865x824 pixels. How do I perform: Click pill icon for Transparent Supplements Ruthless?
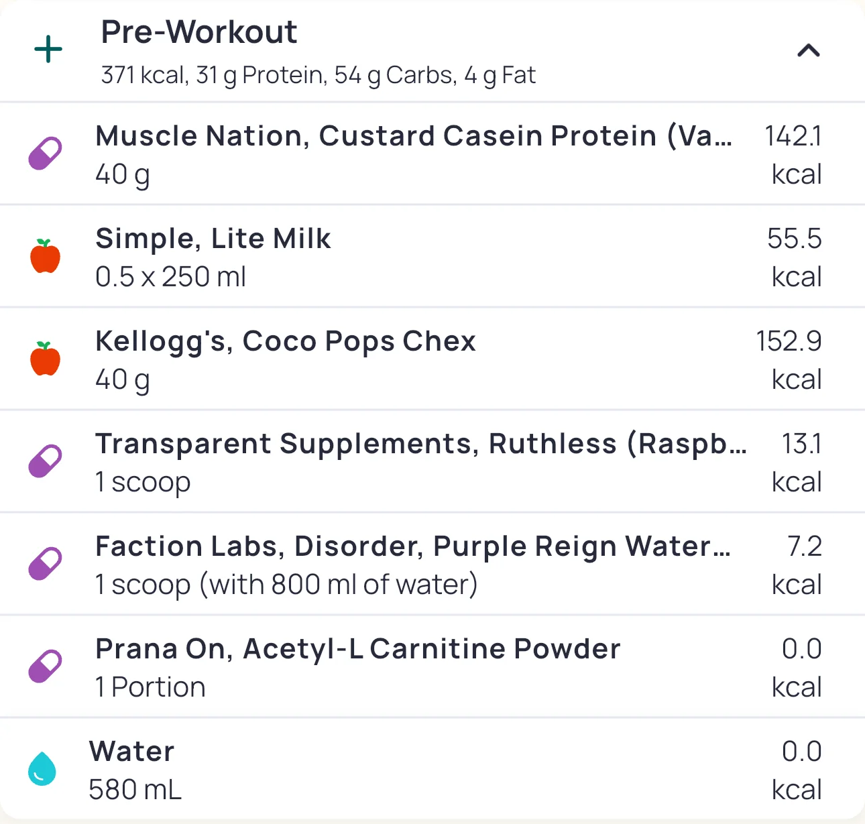(45, 461)
